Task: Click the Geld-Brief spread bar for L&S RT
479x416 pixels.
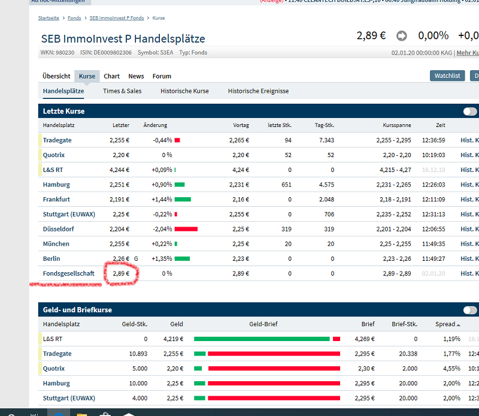Action: click(x=267, y=339)
